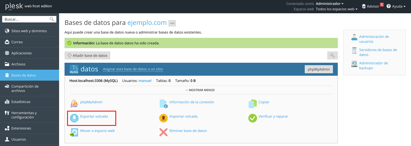Click the Mover a espacio web icon
Viewport: 411px width, 146px height.
click(x=74, y=132)
